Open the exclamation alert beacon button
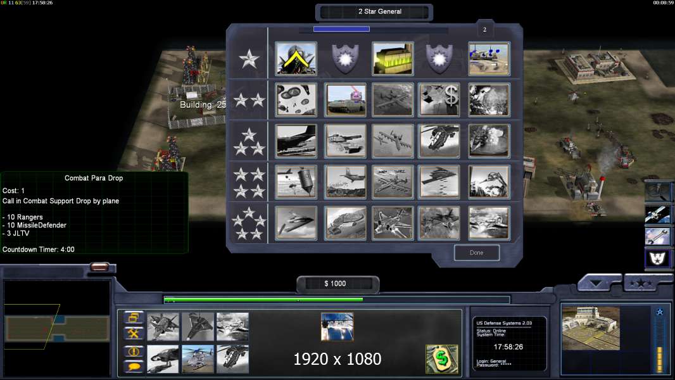Viewport: 675px width, 380px height. [x=134, y=351]
